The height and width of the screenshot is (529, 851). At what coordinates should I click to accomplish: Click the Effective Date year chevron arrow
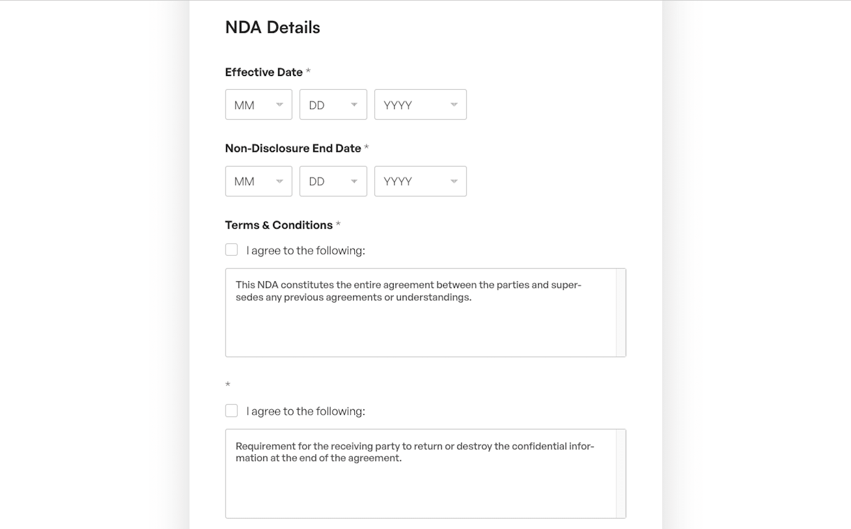(453, 105)
